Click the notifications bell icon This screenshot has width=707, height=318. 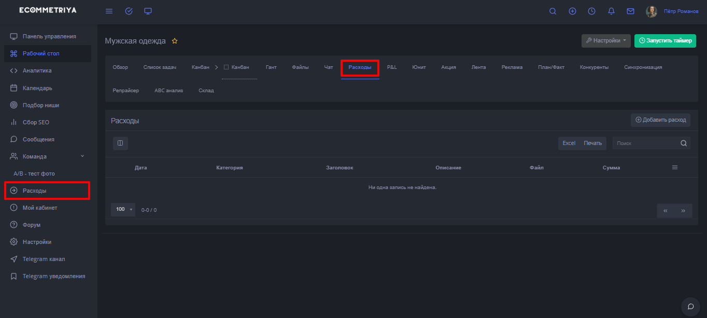(x=611, y=11)
